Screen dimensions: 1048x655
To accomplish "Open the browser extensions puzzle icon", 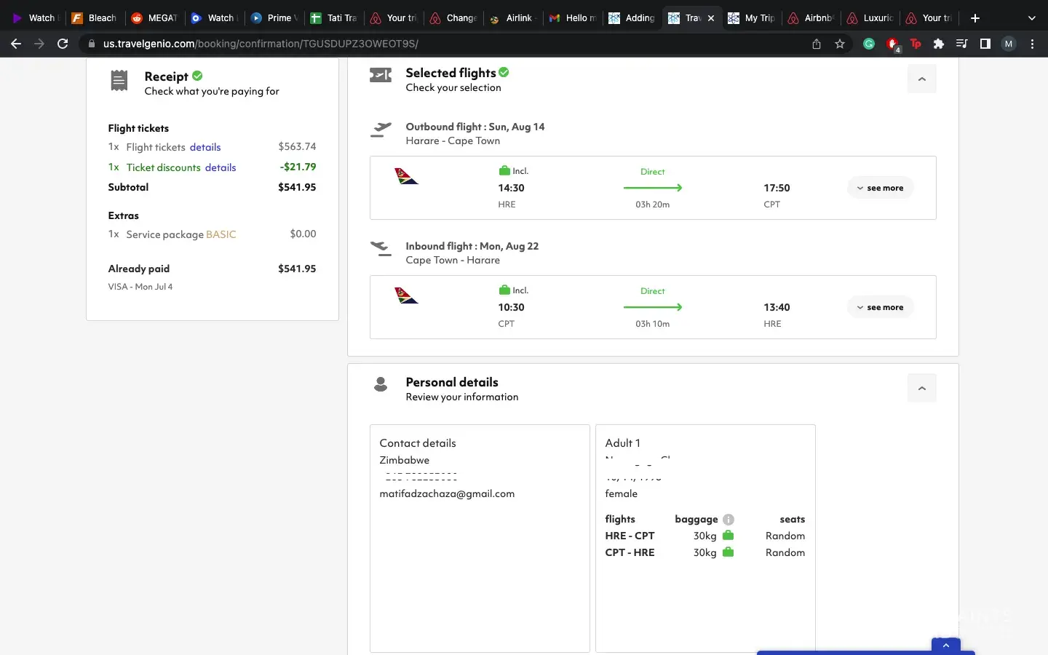I will click(x=939, y=44).
